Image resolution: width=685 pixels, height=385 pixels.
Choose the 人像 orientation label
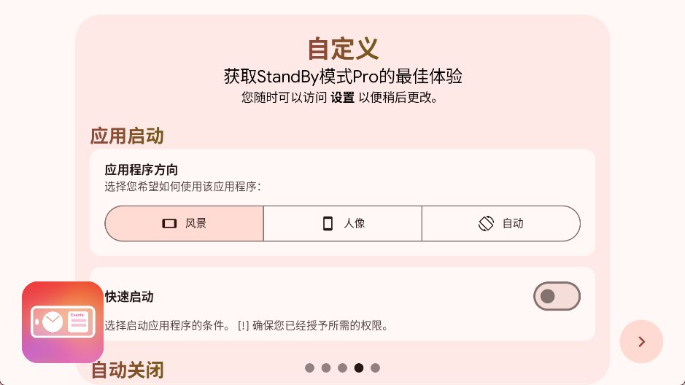click(x=355, y=224)
